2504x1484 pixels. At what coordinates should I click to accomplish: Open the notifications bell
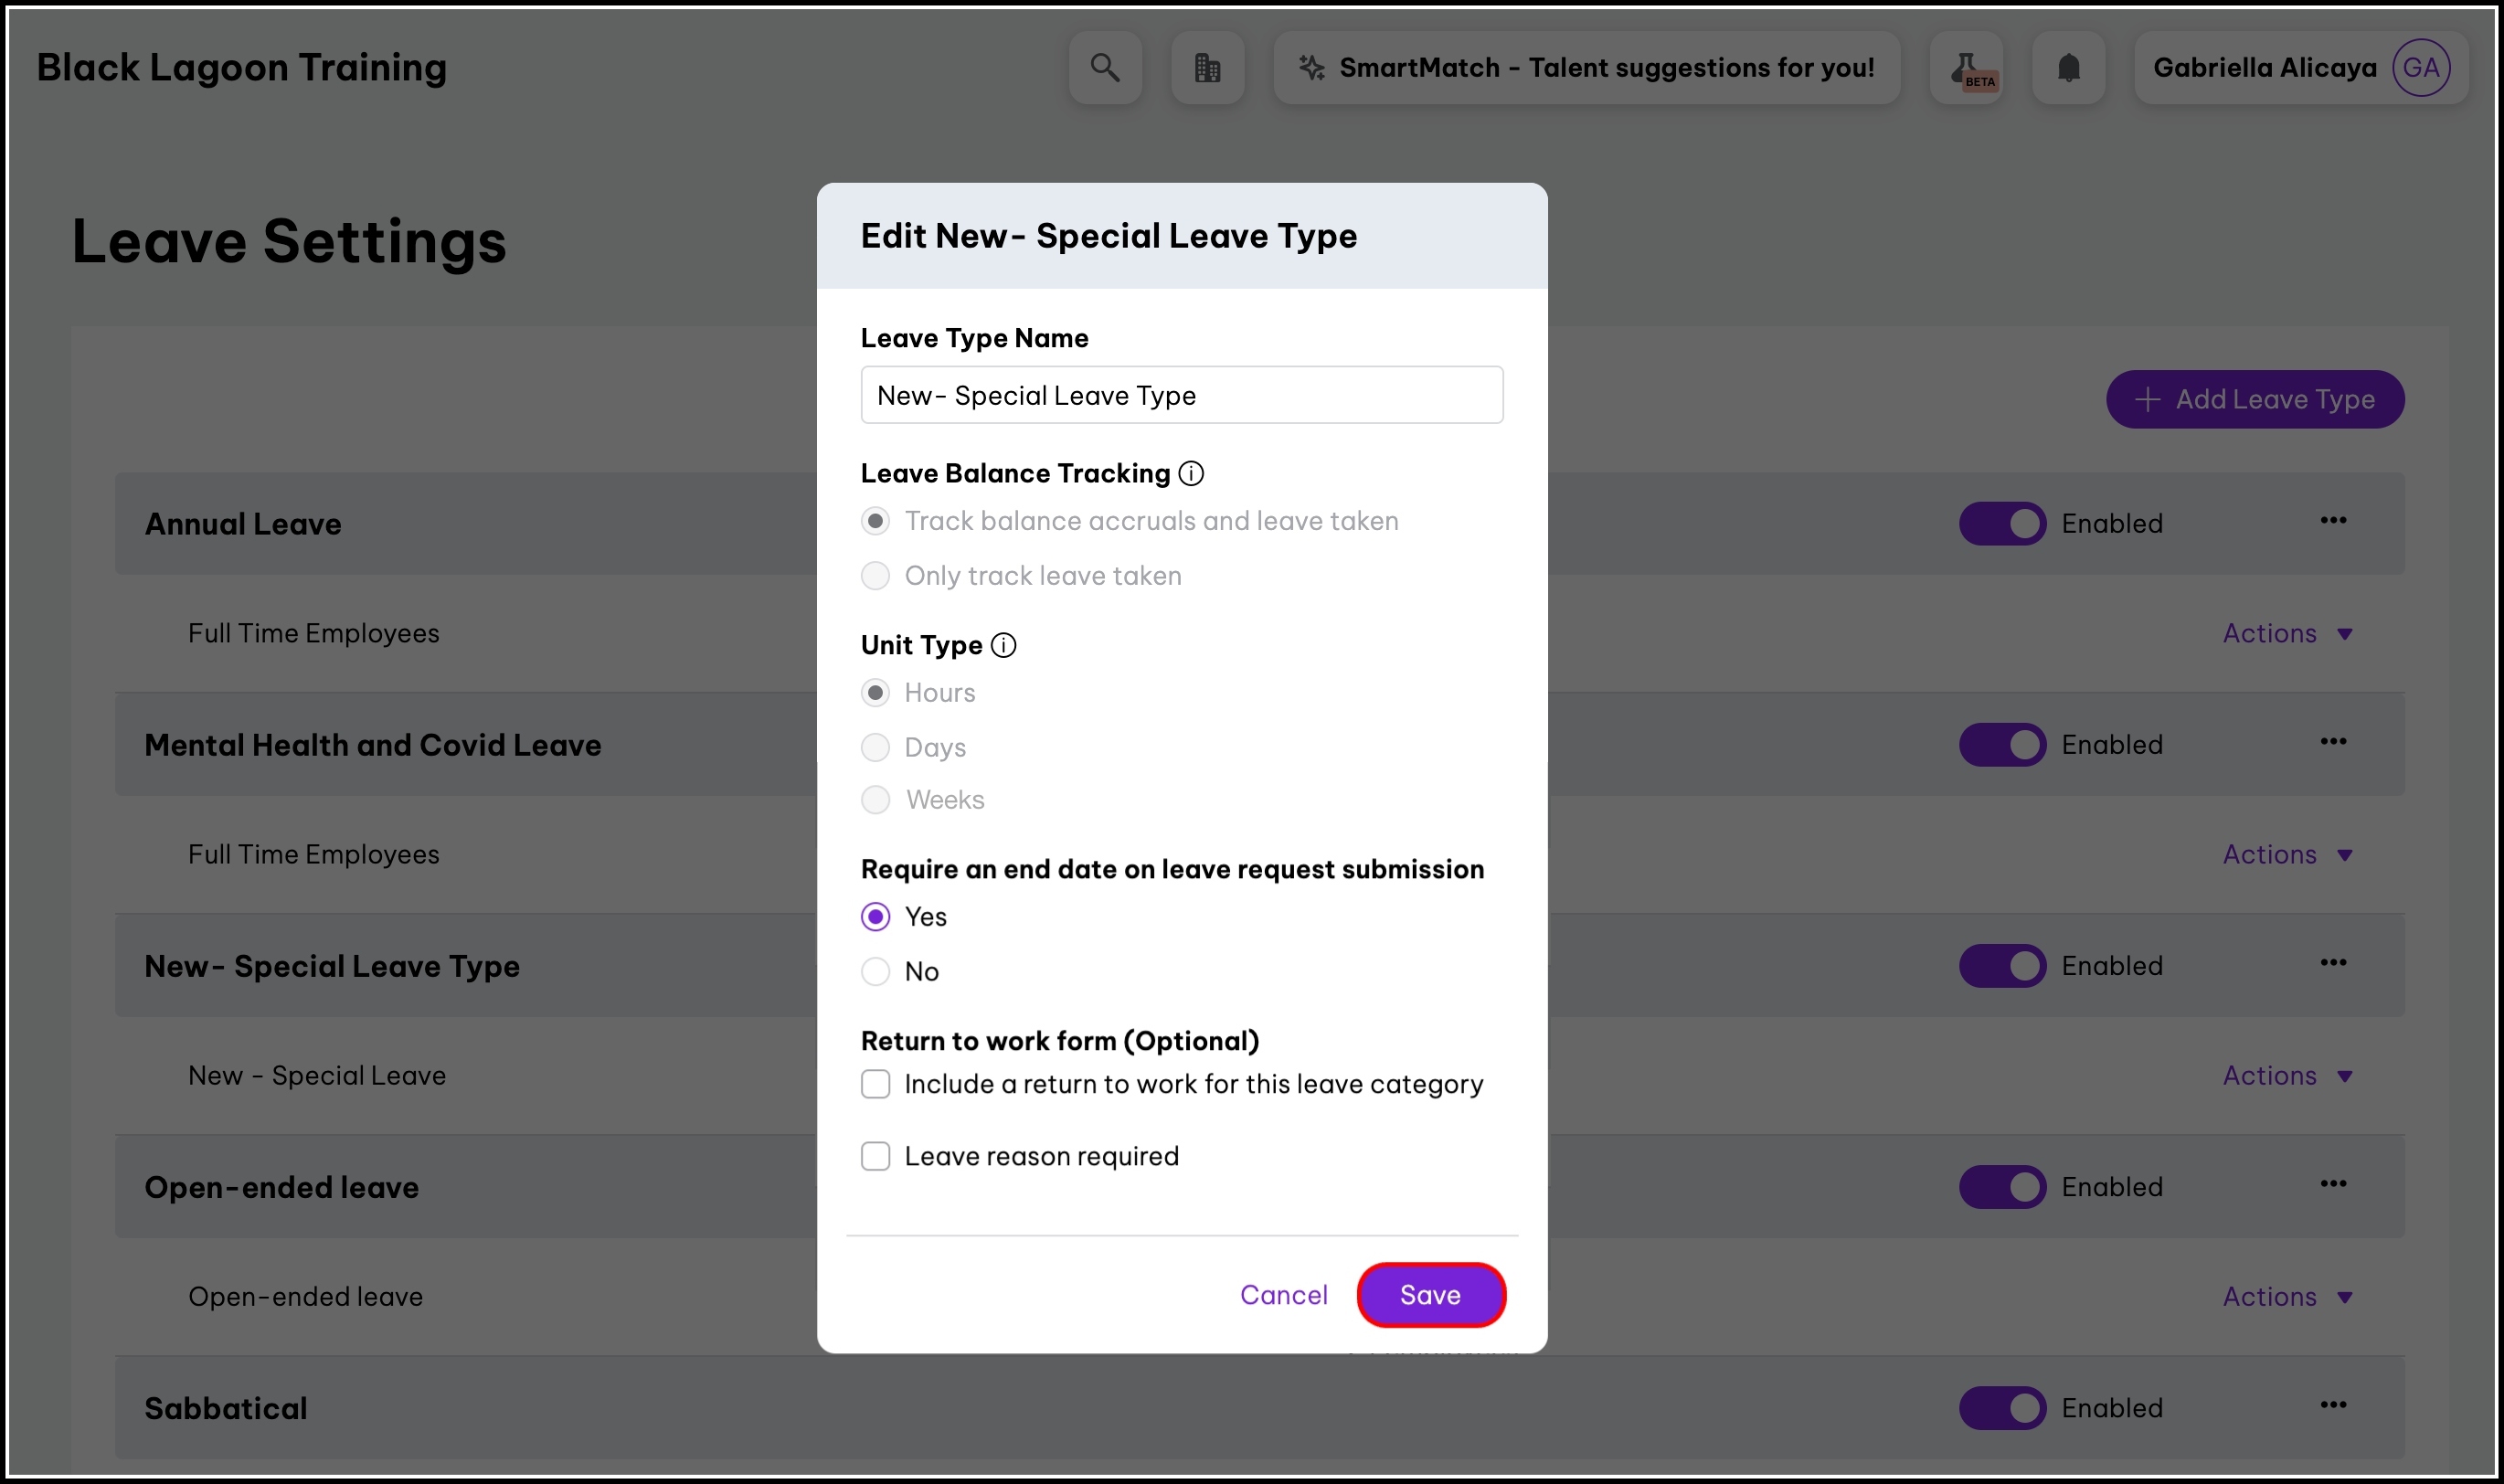2068,68
